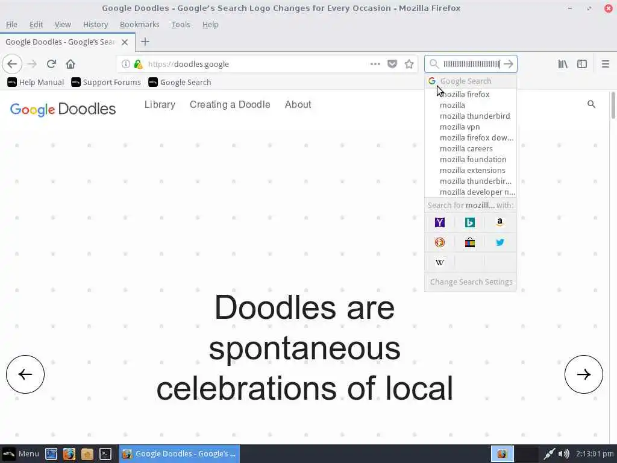Open the taskbar Menu button
The image size is (617, 463).
click(20, 453)
